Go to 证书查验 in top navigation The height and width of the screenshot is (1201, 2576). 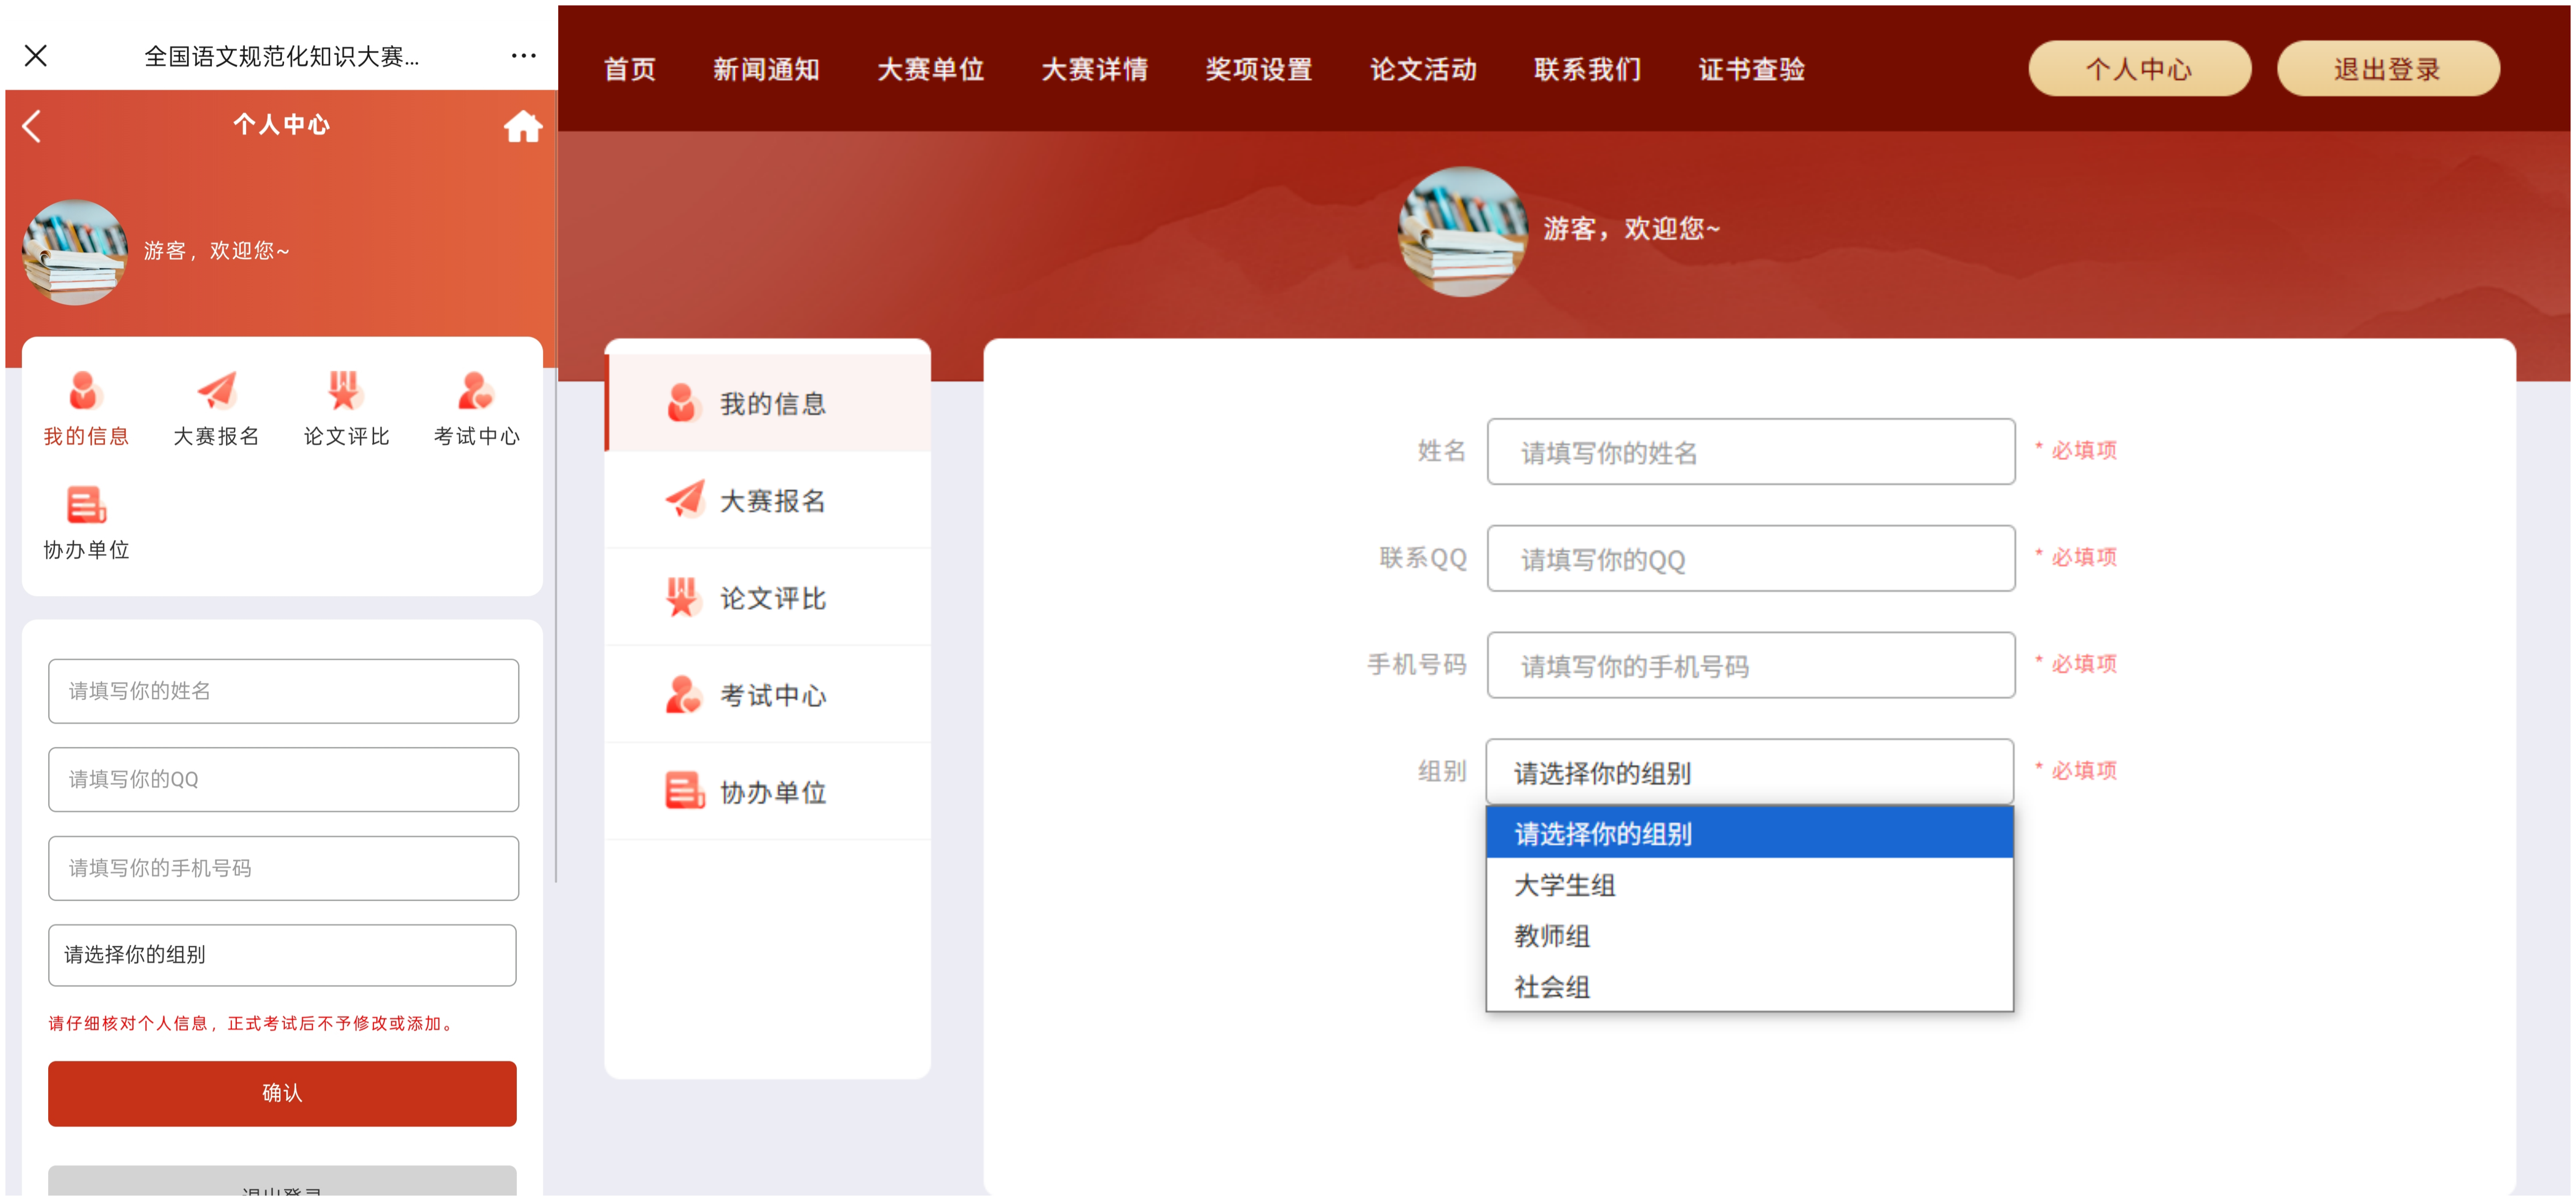tap(1751, 69)
